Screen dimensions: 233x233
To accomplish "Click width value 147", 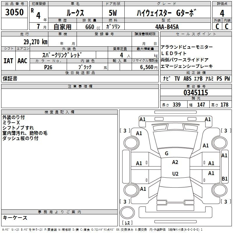I will tap(201, 105).
